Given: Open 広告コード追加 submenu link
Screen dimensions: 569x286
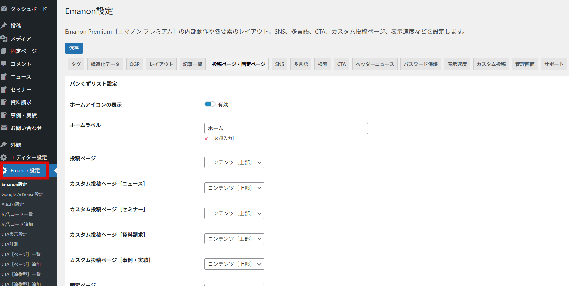Looking at the screenshot, I should (x=17, y=224).
